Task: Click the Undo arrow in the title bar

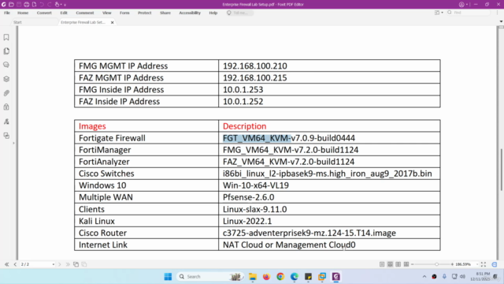Action: pos(42,5)
